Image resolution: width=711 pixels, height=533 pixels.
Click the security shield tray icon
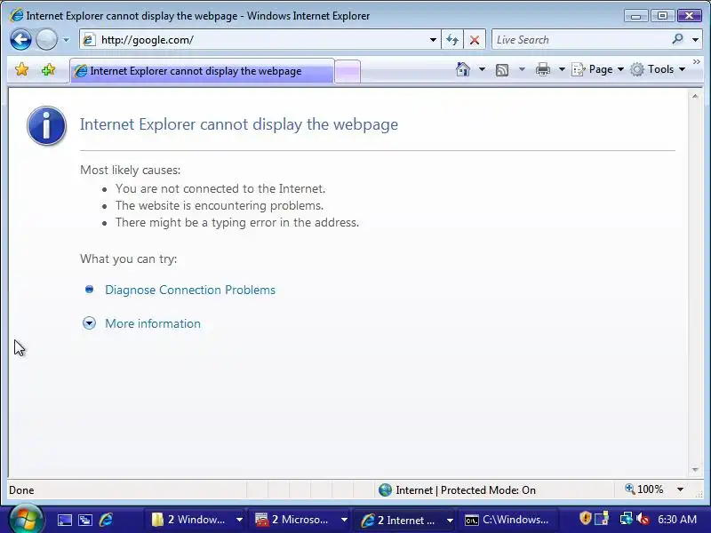[x=586, y=518]
